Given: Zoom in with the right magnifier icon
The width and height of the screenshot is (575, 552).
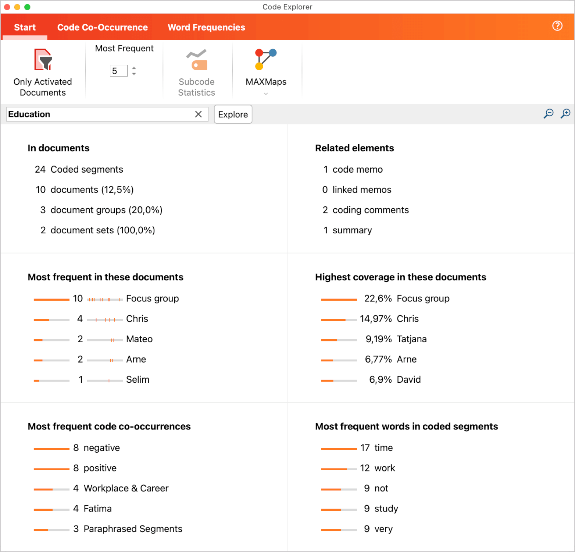Looking at the screenshot, I should 565,114.
